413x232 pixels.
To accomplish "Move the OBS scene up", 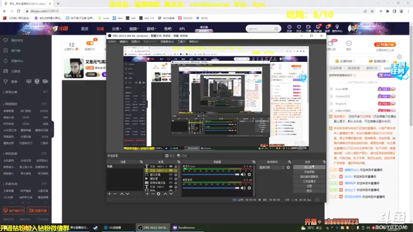I will point(122,194).
